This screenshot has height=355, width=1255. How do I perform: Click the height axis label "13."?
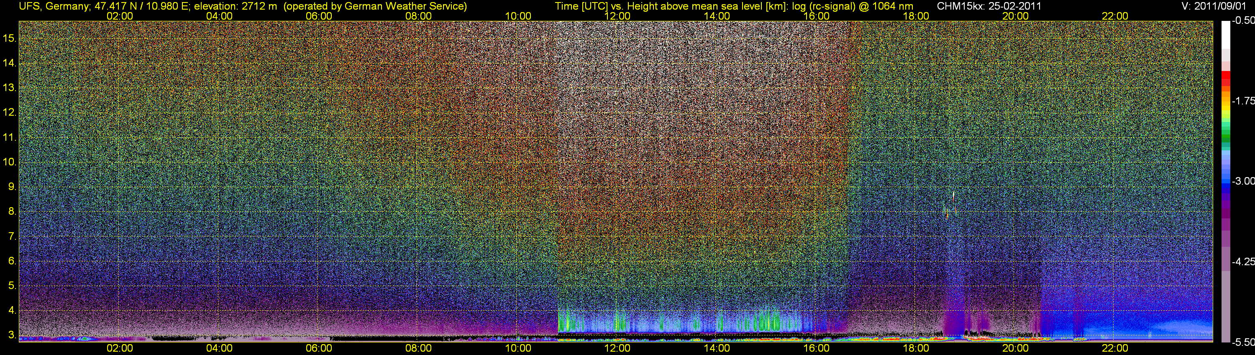10,88
